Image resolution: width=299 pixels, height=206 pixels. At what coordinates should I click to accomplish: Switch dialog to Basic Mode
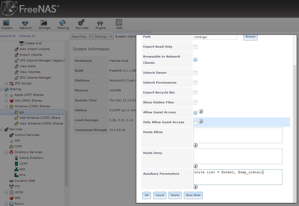coord(193,195)
